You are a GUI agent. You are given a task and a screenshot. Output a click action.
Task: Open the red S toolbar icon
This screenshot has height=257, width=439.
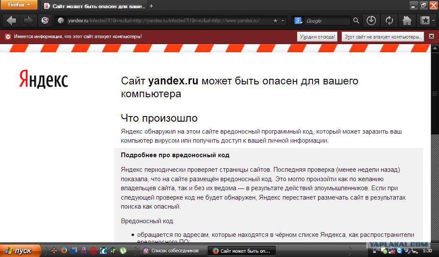(45, 21)
